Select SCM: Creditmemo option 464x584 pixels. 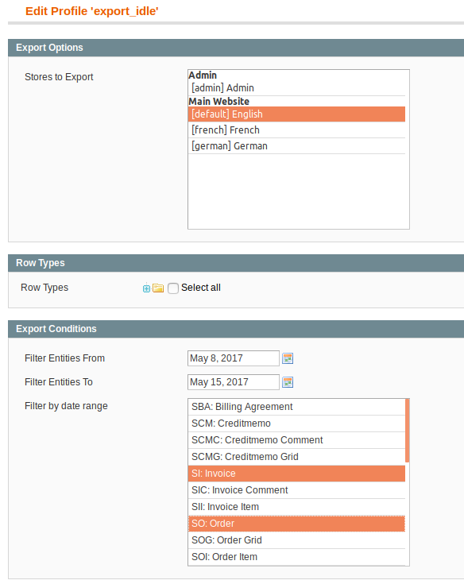[296, 423]
